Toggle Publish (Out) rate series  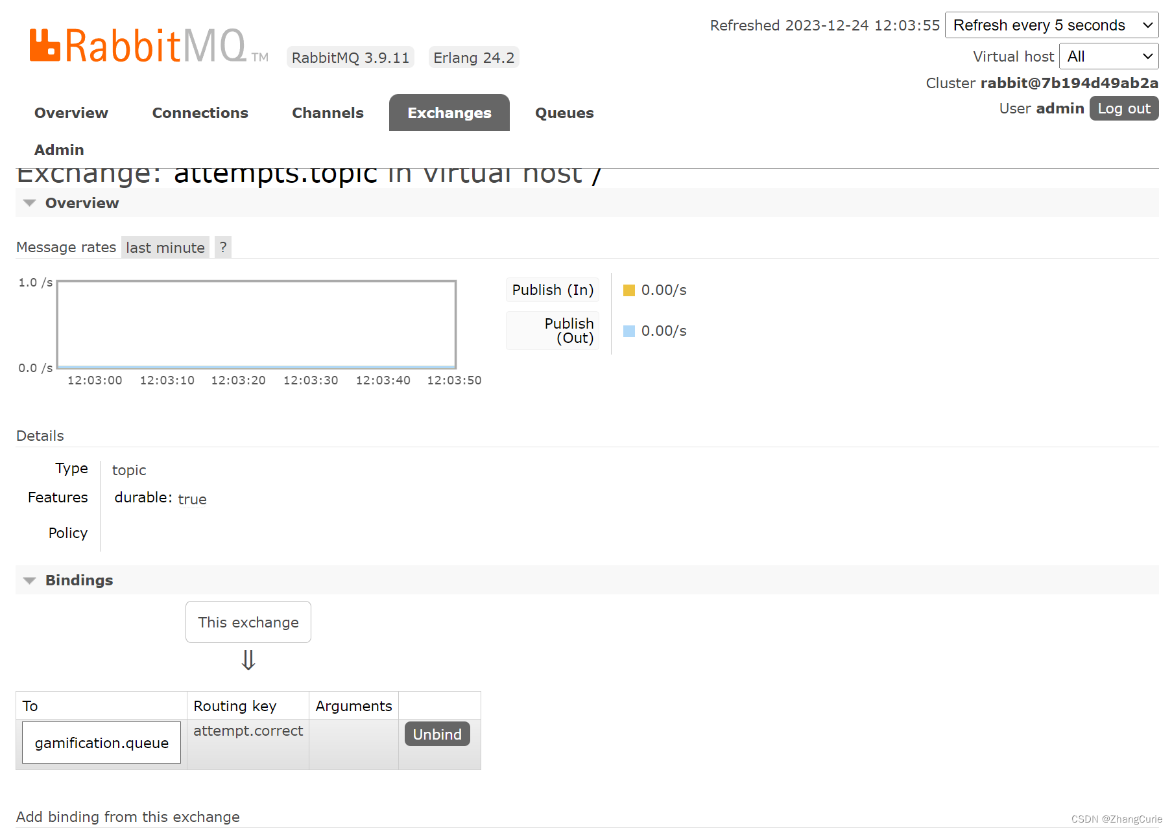553,331
